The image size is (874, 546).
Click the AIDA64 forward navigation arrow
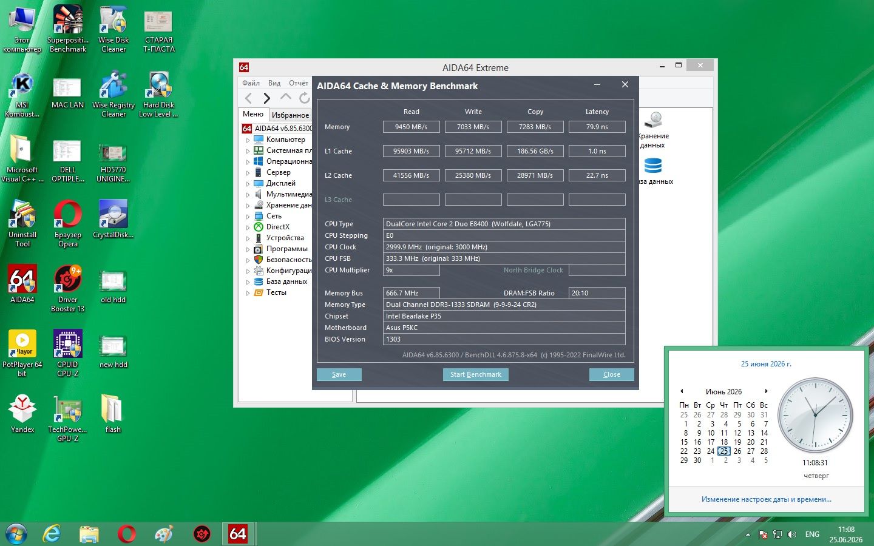click(266, 98)
